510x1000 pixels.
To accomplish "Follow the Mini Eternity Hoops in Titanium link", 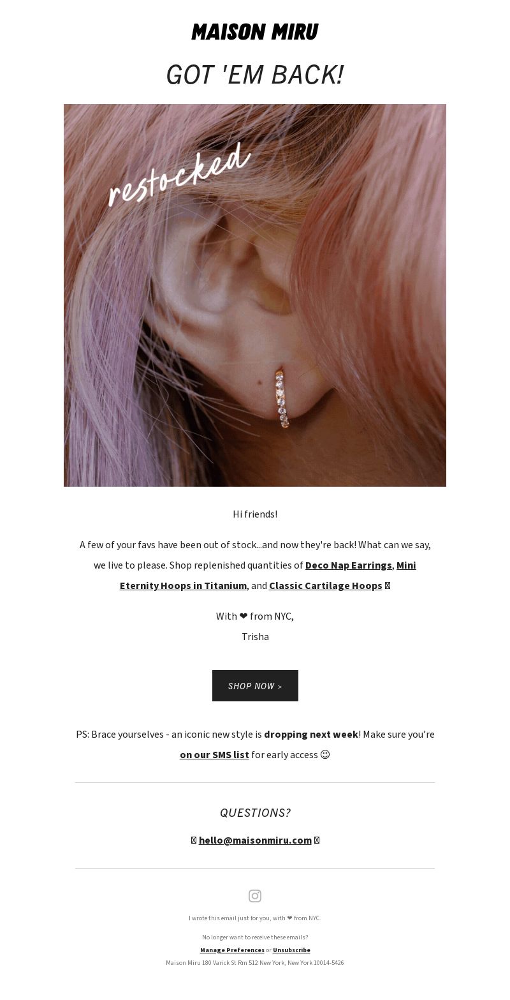I will coord(268,576).
